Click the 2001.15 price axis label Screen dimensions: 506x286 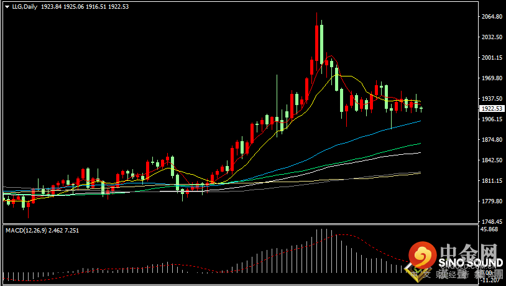[492, 57]
